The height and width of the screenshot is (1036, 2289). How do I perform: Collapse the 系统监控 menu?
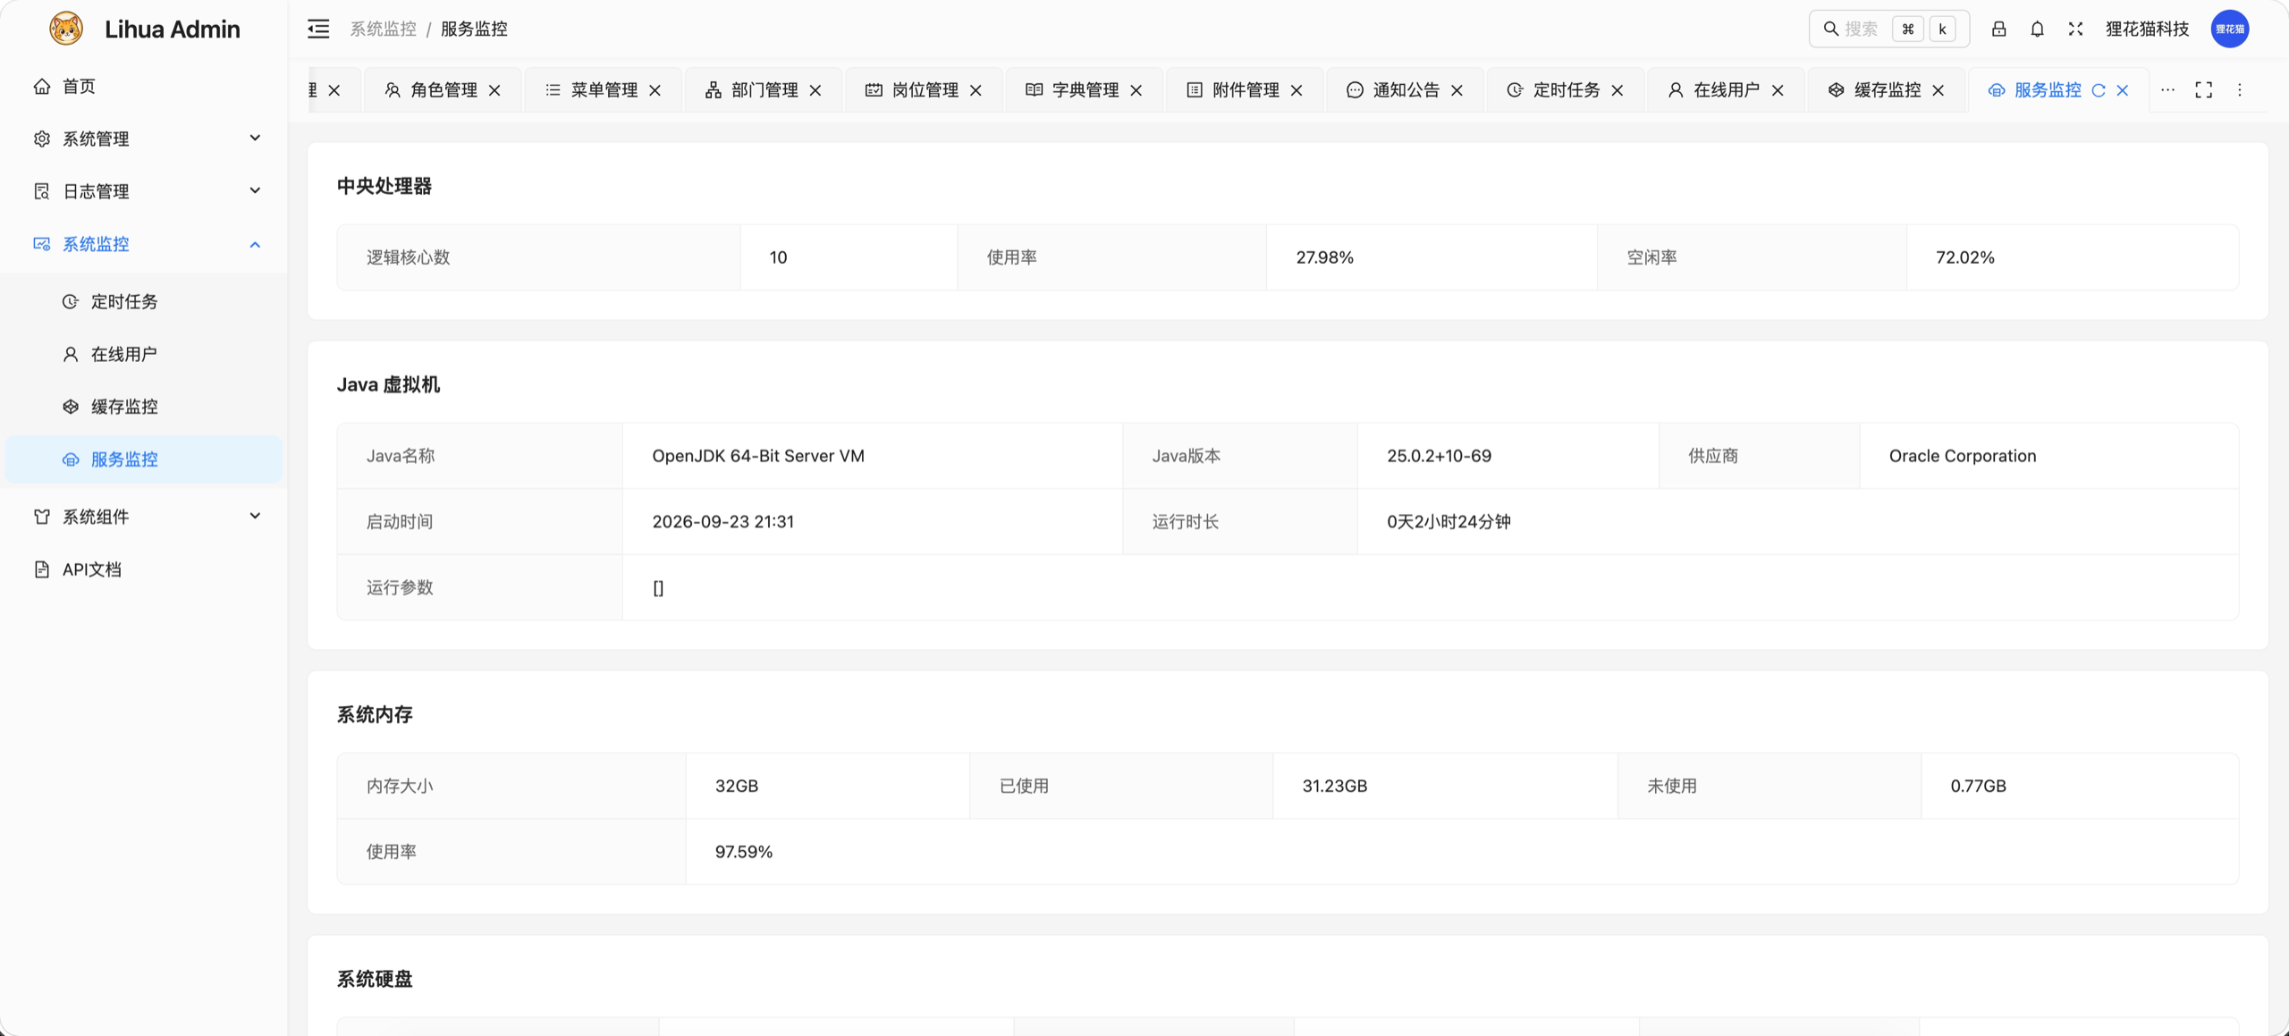[143, 244]
